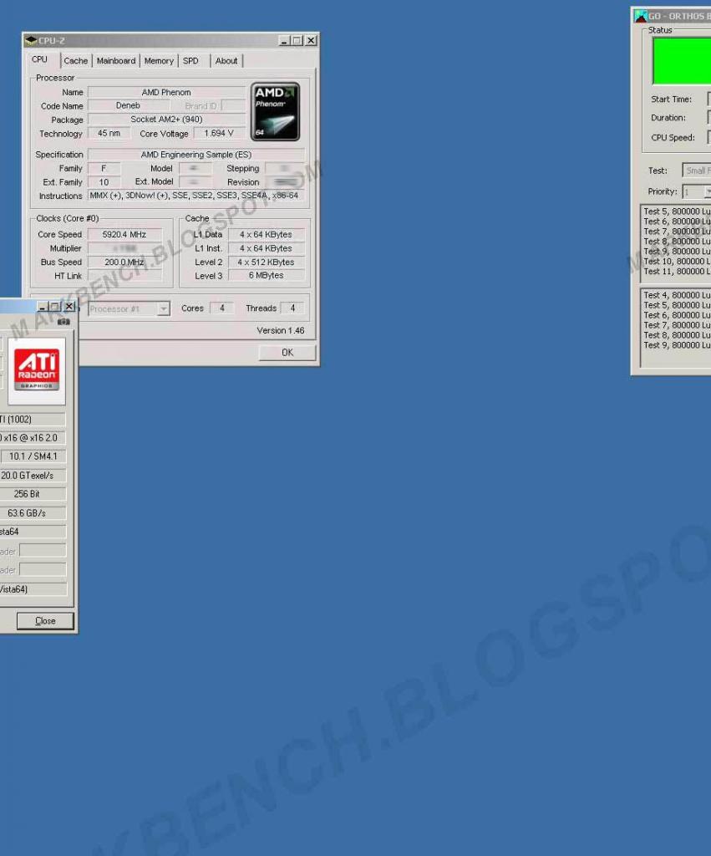Open the SPD tab
711x856 pixels.
190,60
